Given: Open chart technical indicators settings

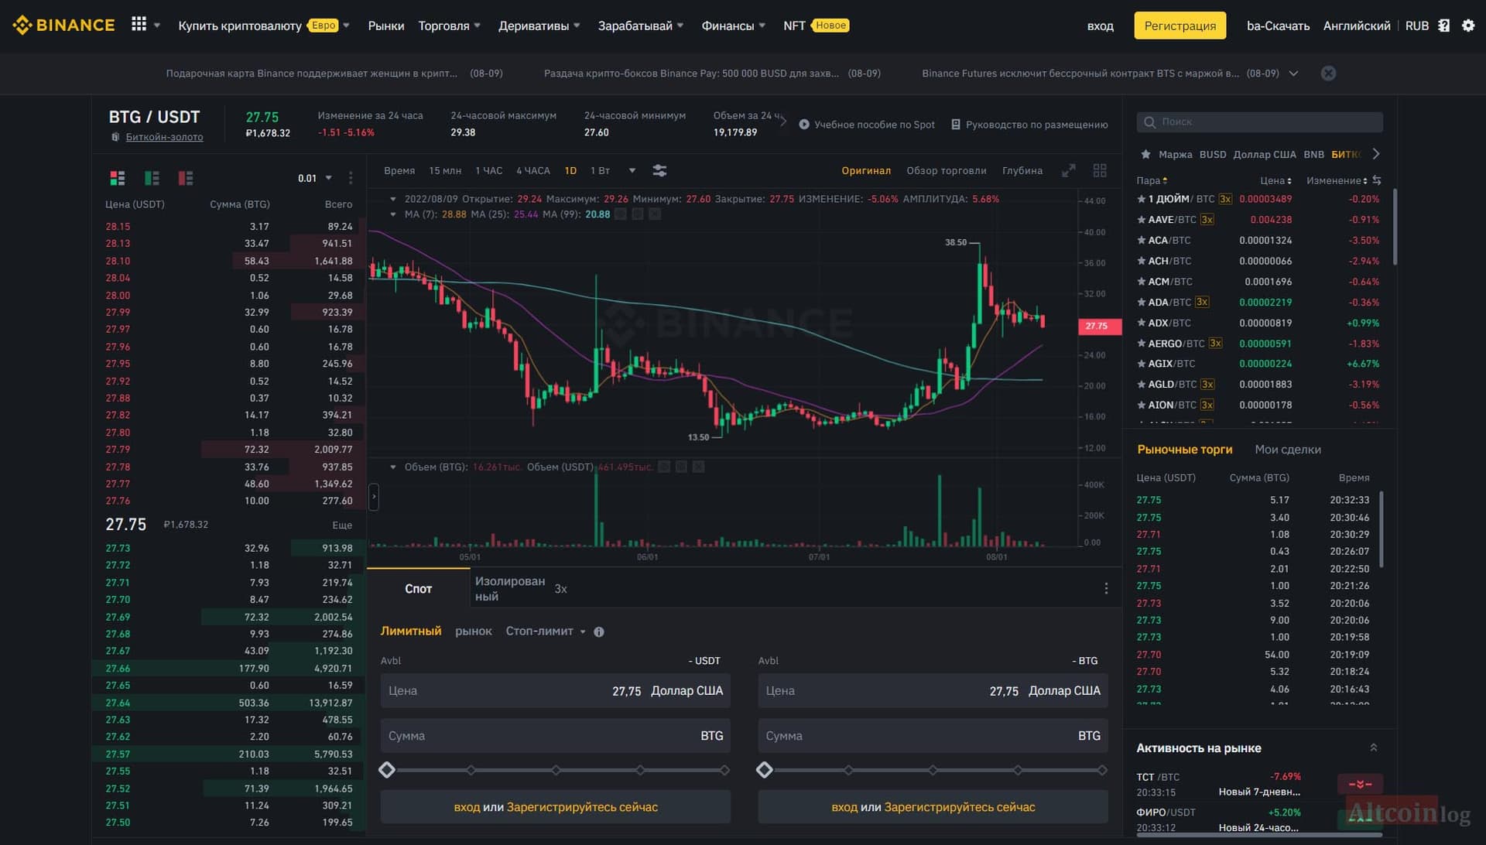Looking at the screenshot, I should [659, 170].
